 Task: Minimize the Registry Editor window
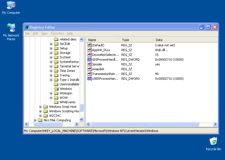pyautogui.click(x=201, y=27)
